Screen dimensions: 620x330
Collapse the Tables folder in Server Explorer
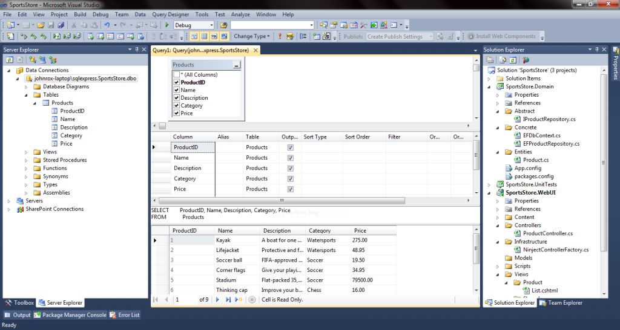(26, 95)
